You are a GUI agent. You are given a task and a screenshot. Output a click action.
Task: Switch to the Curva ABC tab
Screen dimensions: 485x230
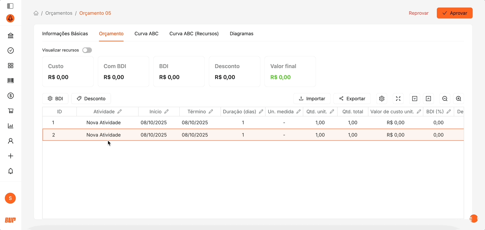[146, 34]
